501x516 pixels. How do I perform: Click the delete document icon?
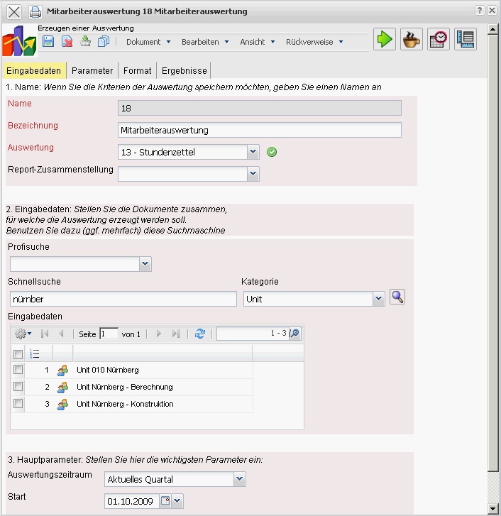[x=67, y=41]
